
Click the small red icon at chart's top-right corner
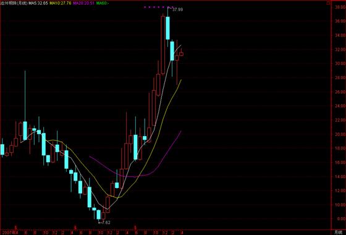(329, 3)
